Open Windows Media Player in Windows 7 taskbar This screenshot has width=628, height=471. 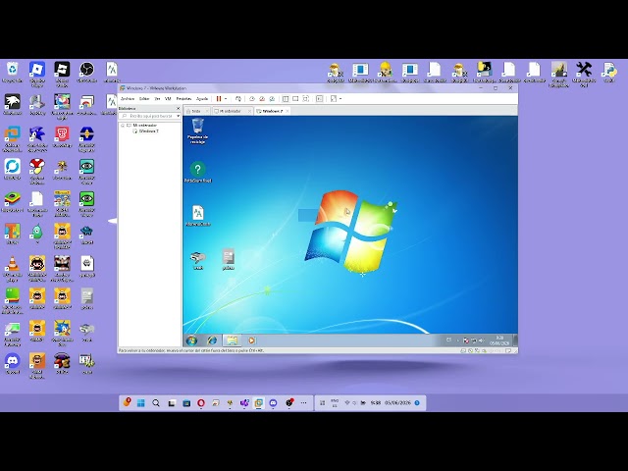pos(251,340)
